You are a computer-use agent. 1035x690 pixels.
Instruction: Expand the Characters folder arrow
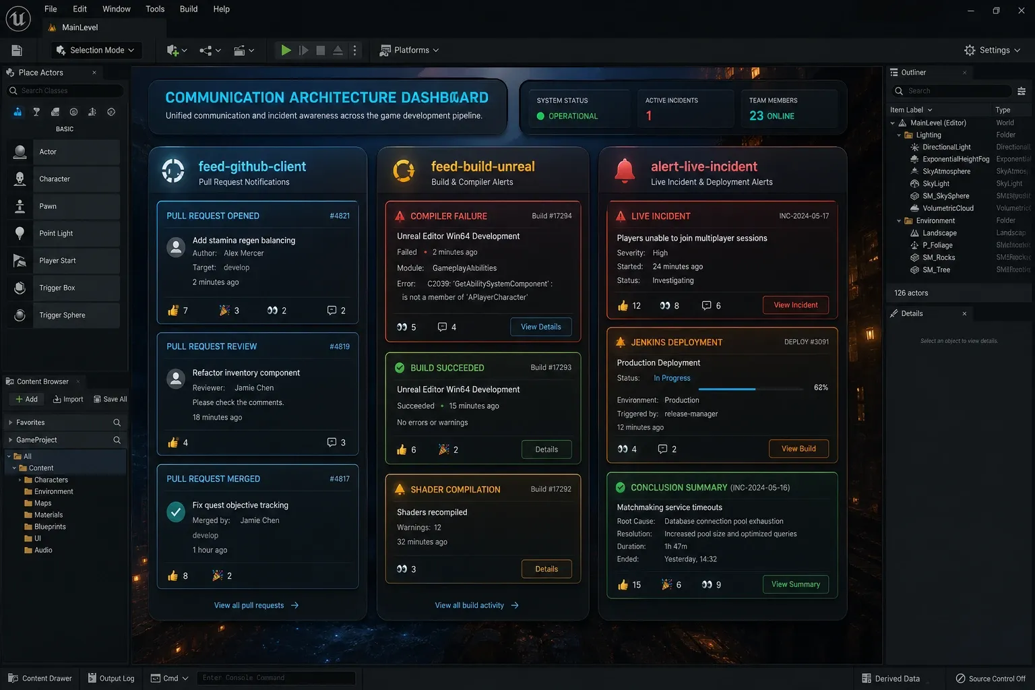[x=20, y=480]
